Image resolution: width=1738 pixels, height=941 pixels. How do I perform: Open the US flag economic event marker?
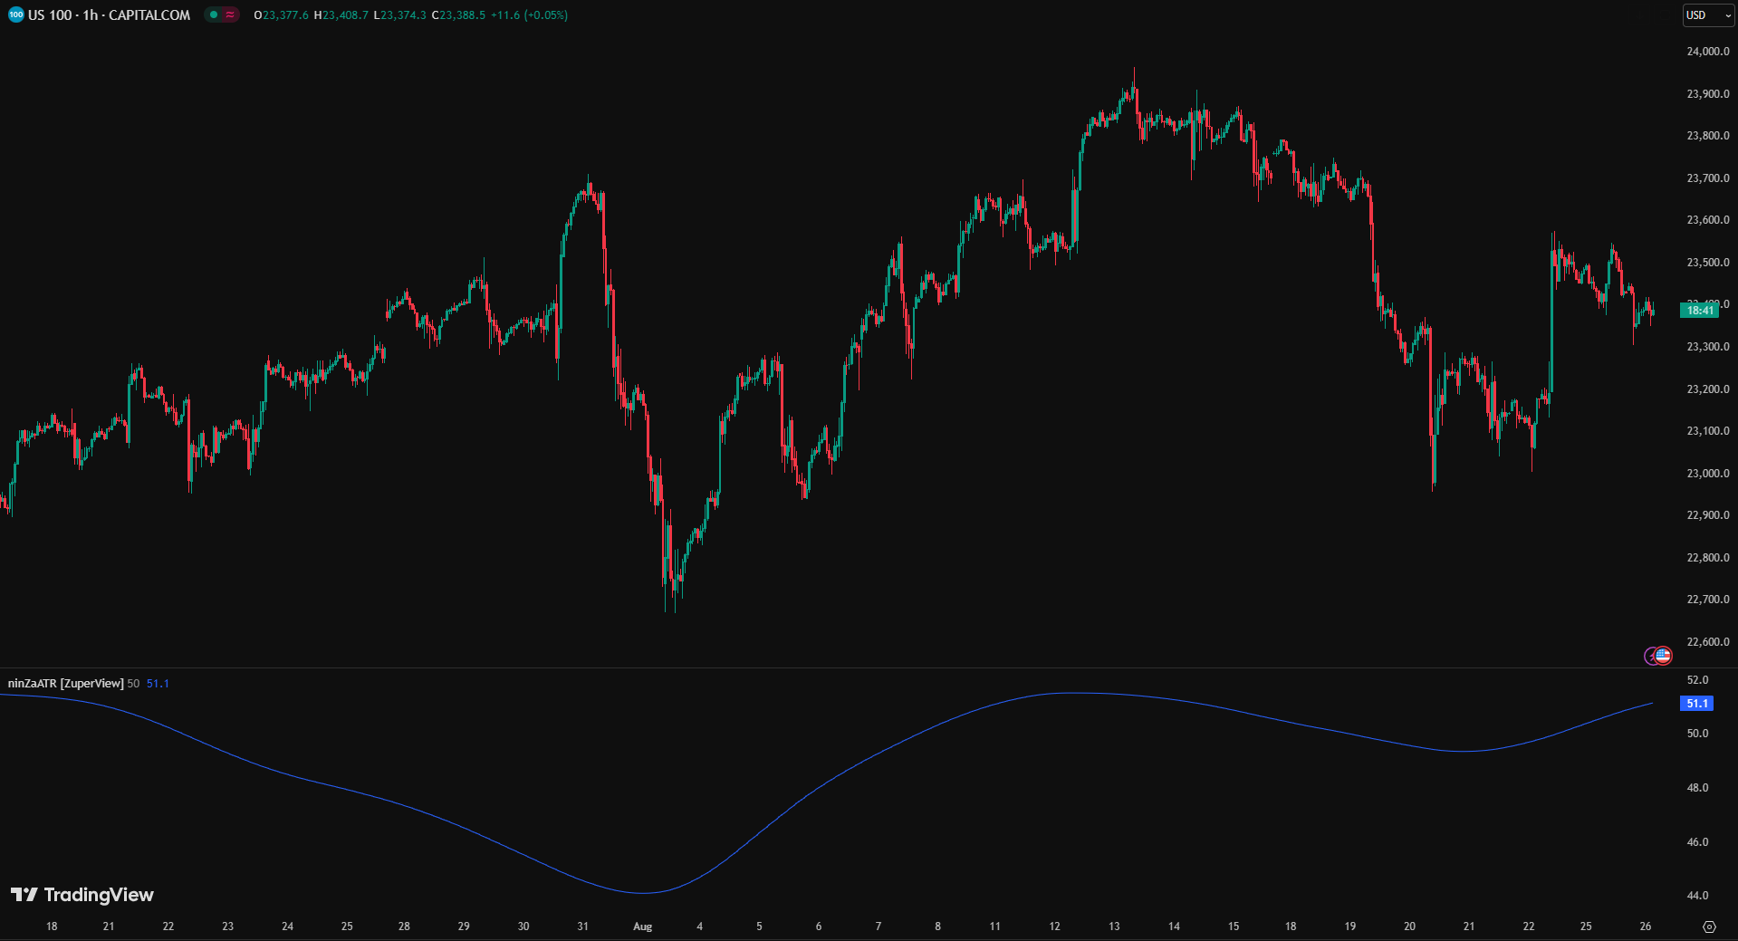(x=1663, y=656)
